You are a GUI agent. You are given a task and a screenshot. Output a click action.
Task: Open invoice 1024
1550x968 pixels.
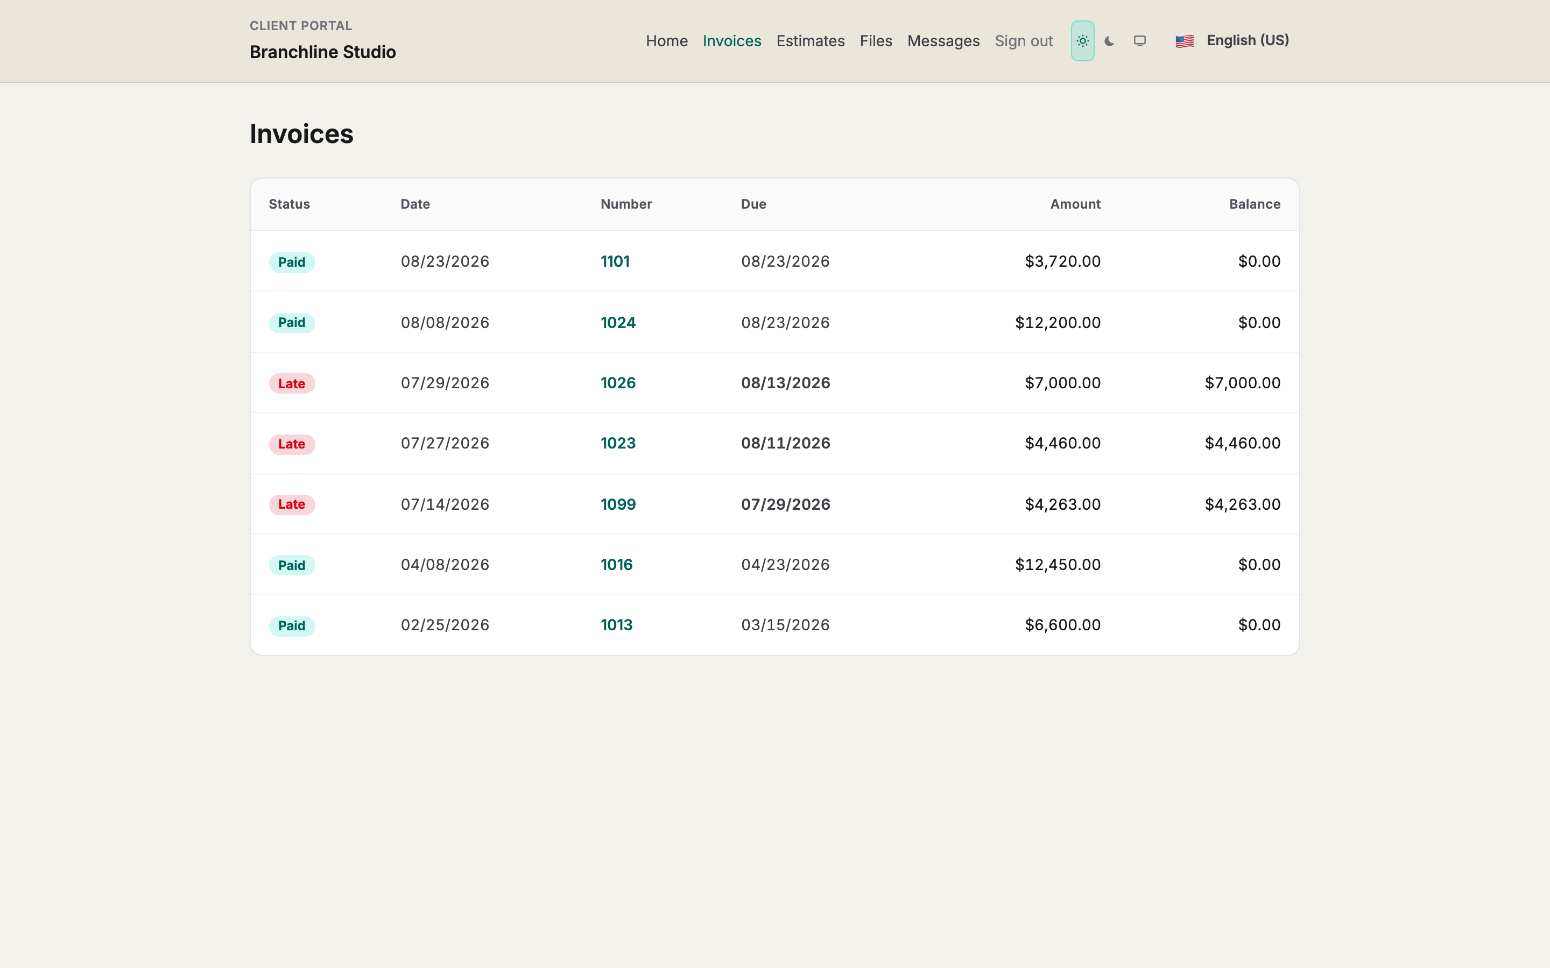[x=618, y=323]
